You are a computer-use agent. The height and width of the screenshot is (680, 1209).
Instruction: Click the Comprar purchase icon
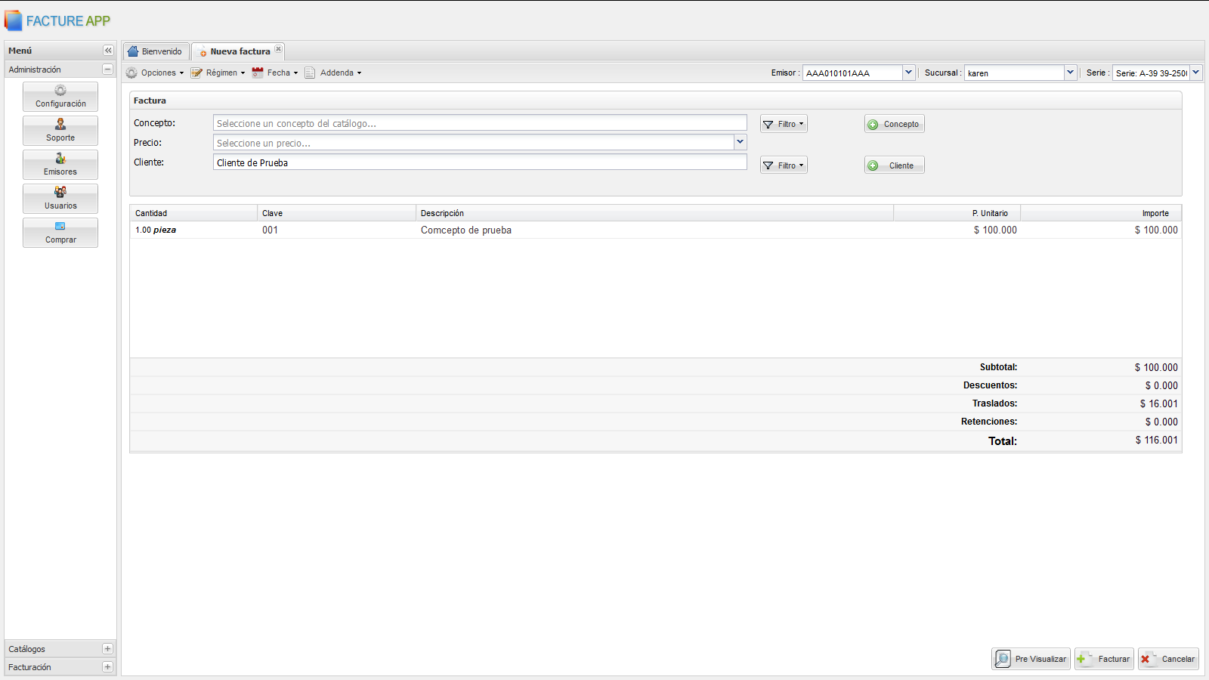(60, 233)
